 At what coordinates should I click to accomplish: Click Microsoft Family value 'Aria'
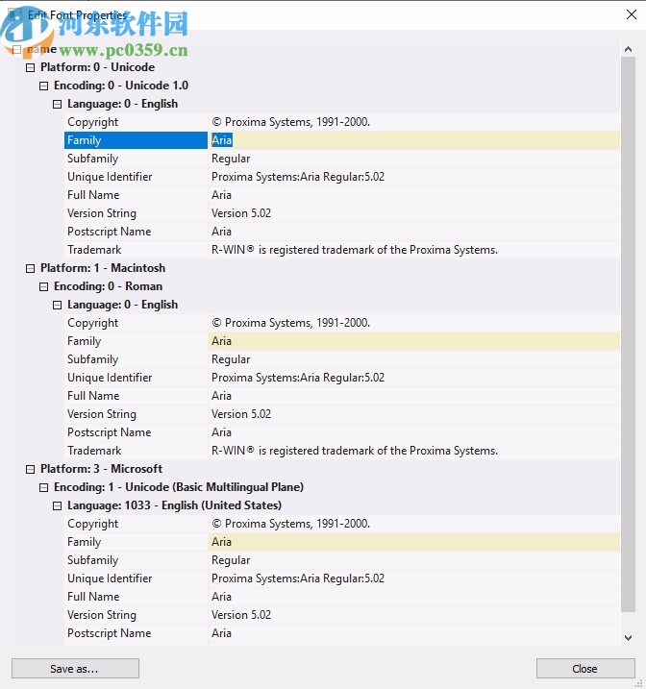click(221, 542)
